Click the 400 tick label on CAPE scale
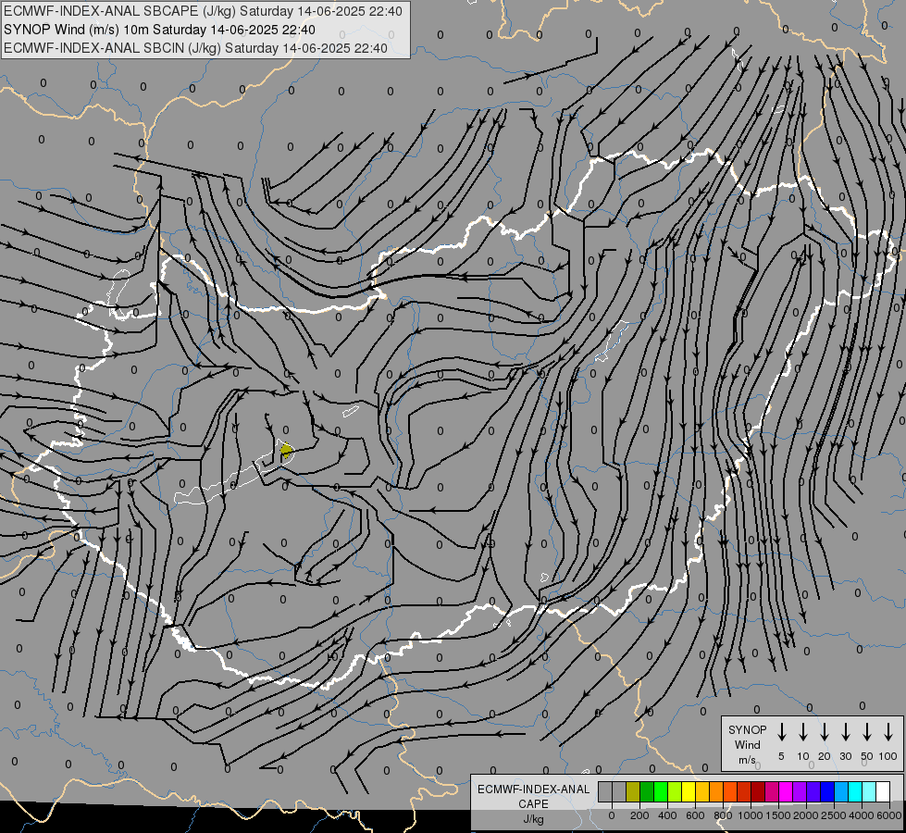 click(667, 815)
